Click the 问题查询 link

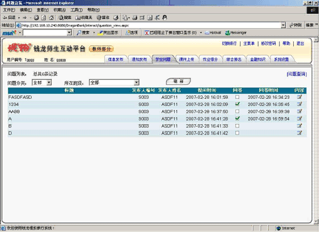[297, 74]
